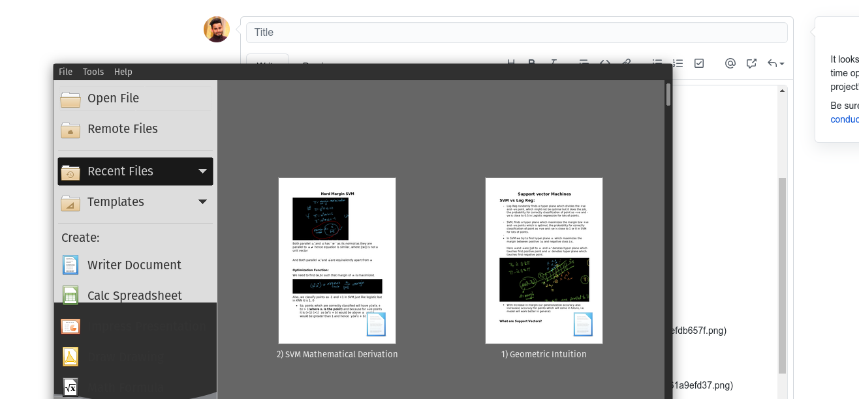Click the GitHub comment box scrollbar thumb
This screenshot has height=399, width=859.
click(x=782, y=275)
